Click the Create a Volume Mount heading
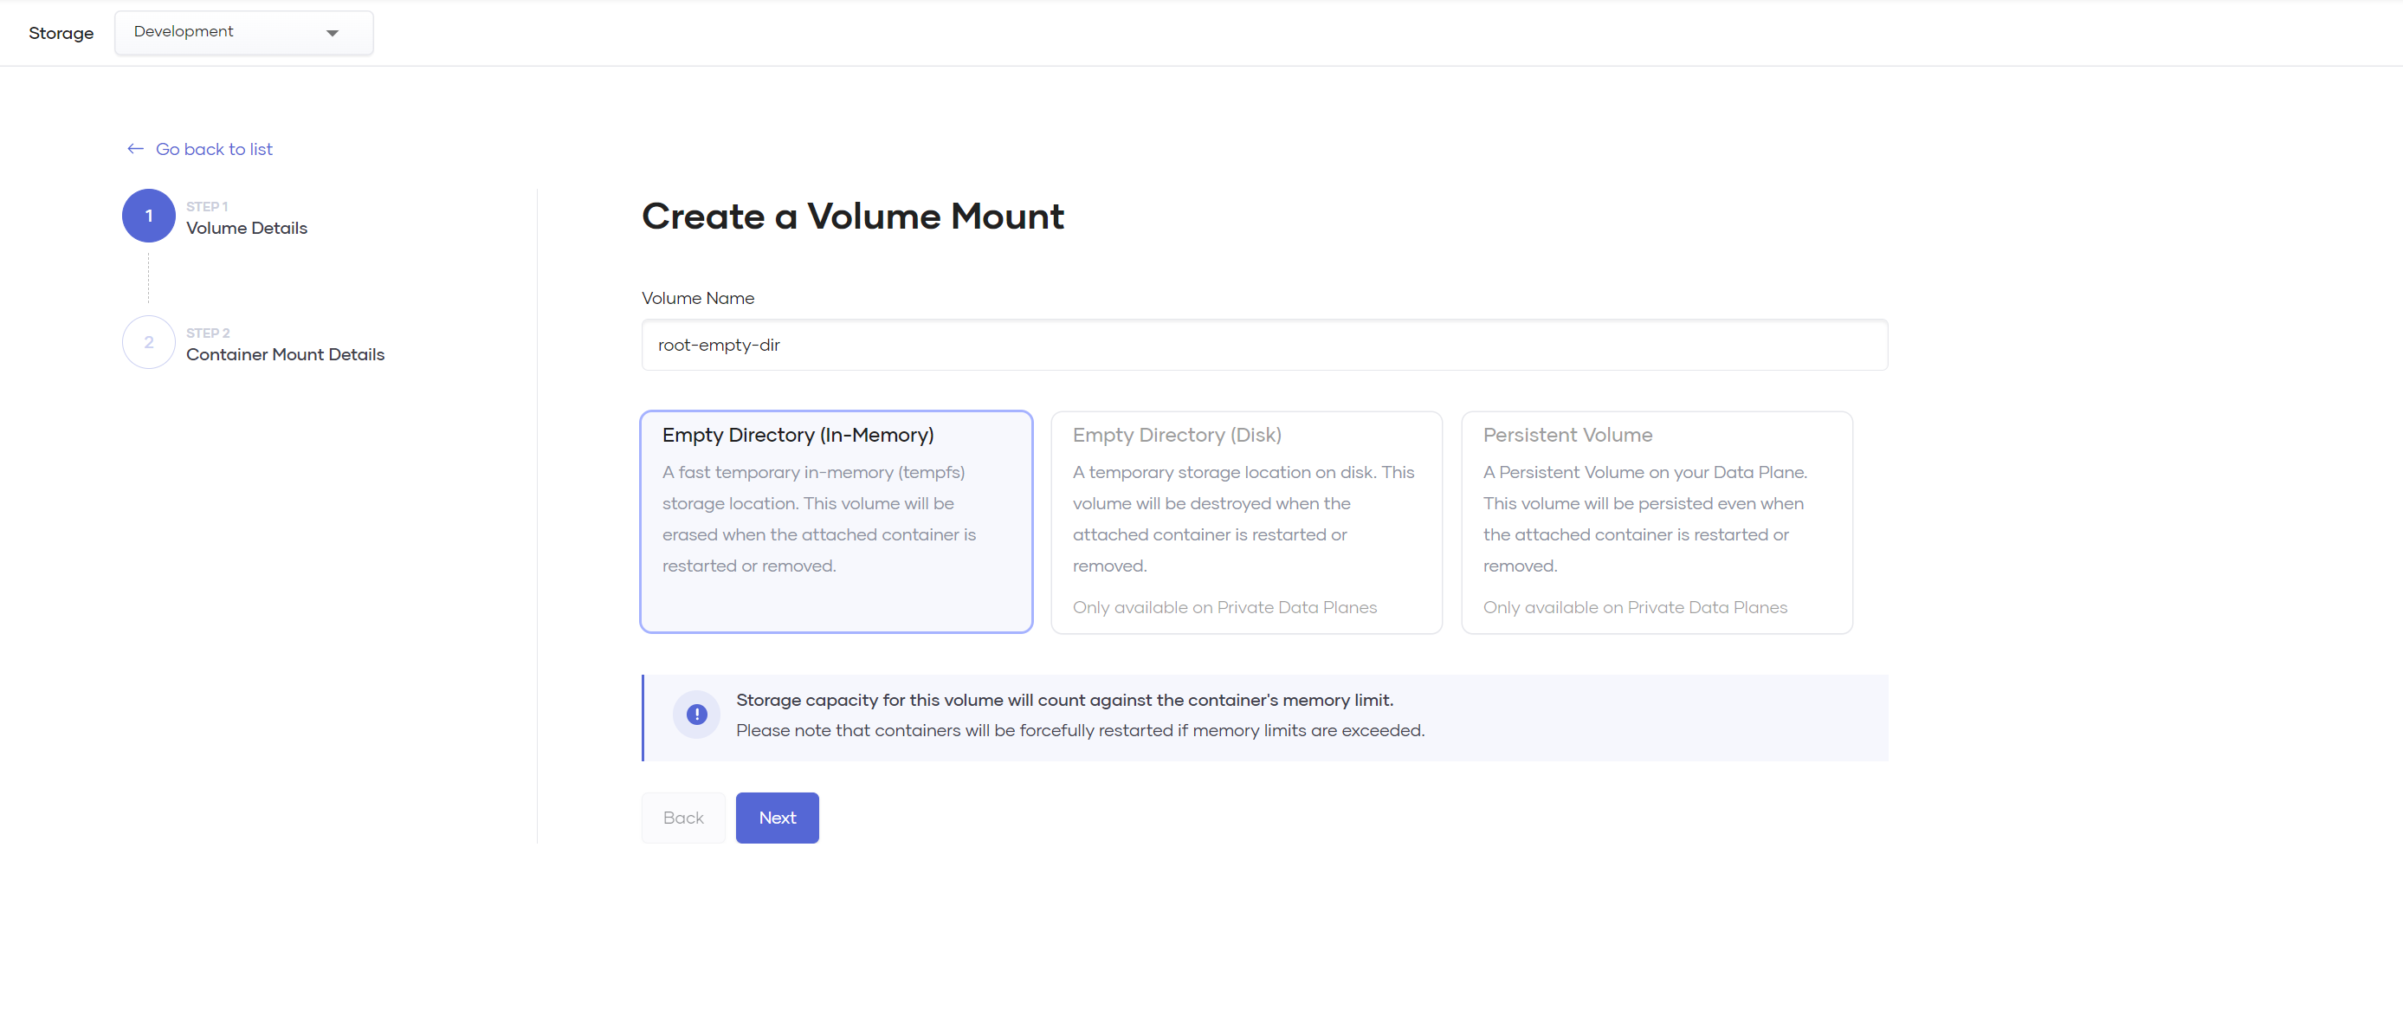The image size is (2403, 1009). click(x=852, y=217)
